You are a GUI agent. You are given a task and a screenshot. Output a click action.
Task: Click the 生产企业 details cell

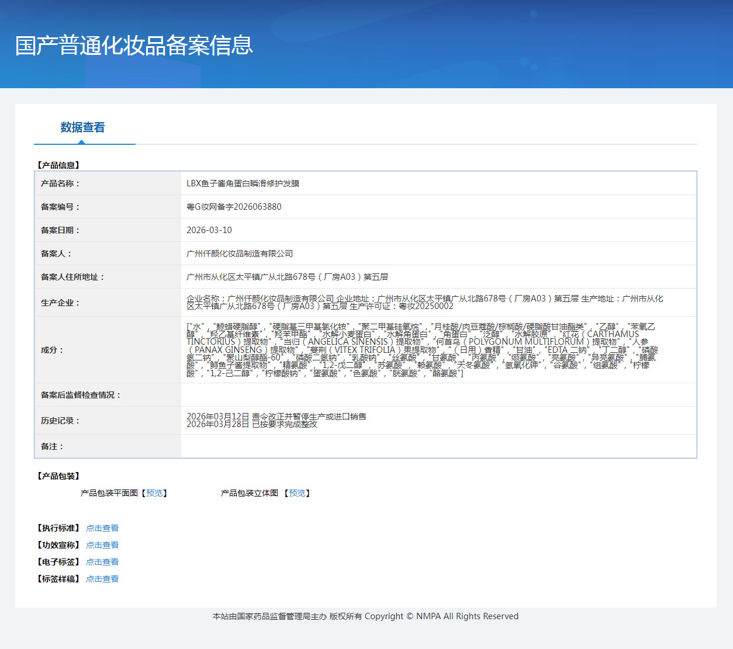click(x=438, y=303)
